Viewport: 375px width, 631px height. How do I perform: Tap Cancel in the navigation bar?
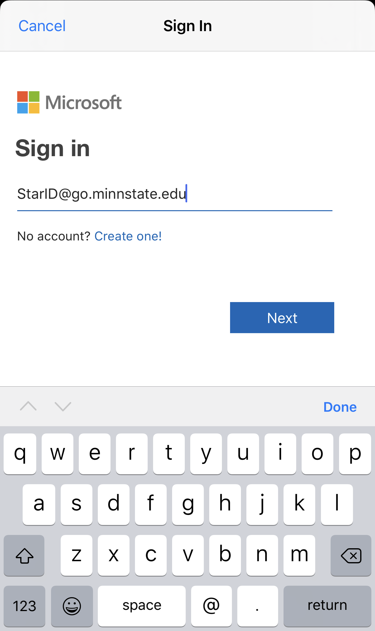(42, 26)
